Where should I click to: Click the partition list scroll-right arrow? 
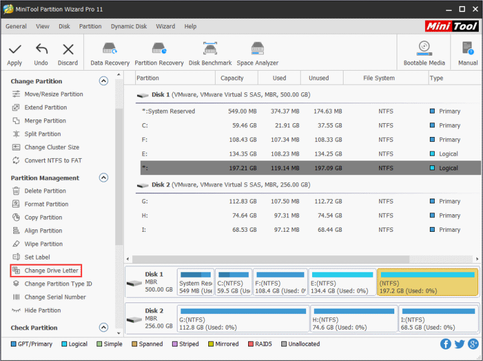[477, 259]
